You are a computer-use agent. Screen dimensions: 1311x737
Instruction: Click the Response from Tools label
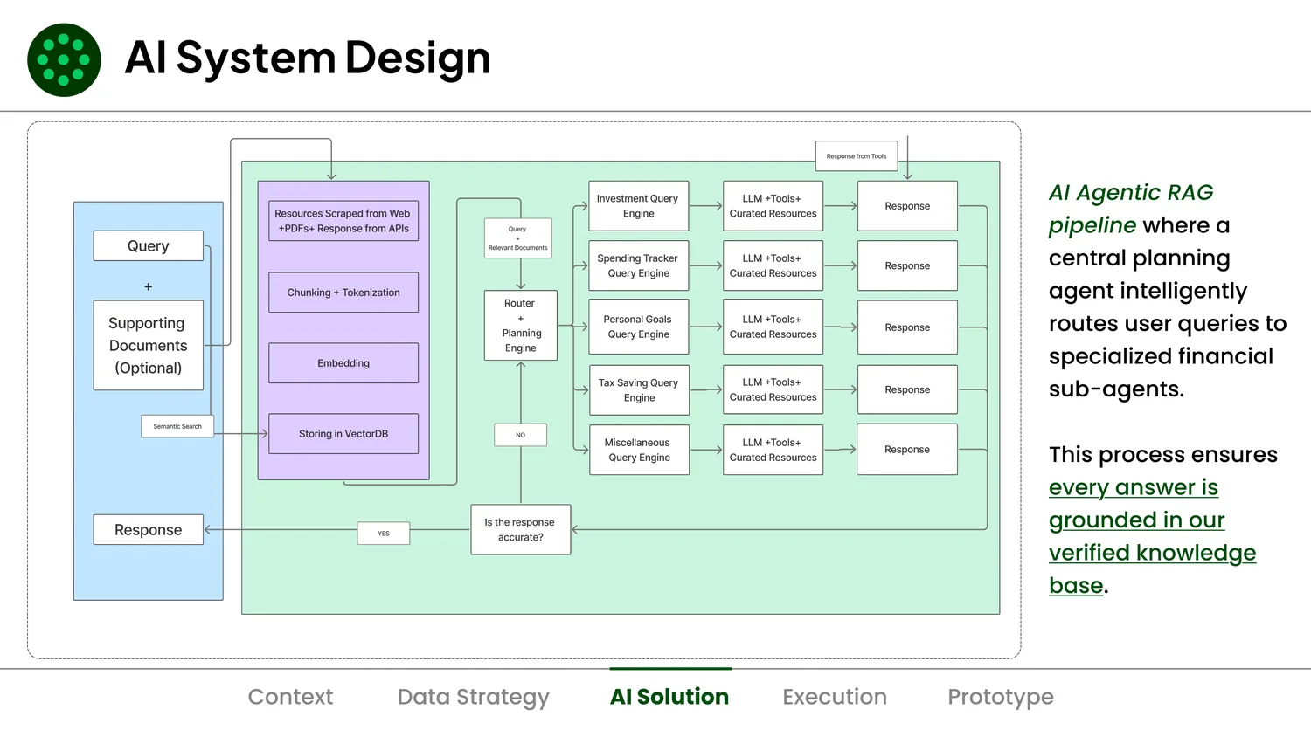857,156
